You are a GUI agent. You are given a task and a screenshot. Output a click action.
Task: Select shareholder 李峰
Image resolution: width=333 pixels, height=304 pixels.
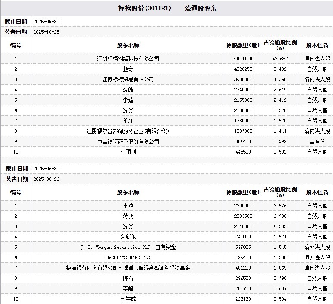[x=128, y=288]
